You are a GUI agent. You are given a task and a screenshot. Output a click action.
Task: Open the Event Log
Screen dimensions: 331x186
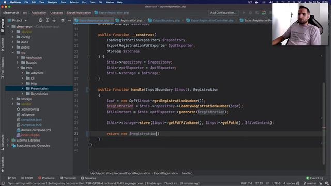(x=314, y=178)
